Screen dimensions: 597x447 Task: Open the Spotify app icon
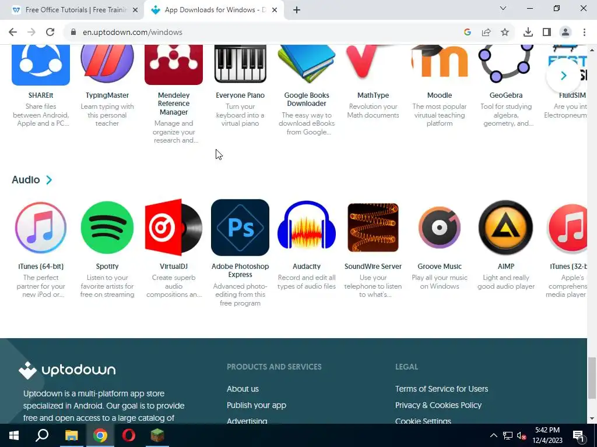click(107, 228)
